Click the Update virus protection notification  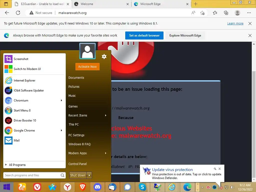(182, 173)
